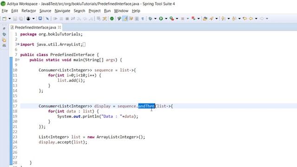Image resolution: width=297 pixels, height=167 pixels.
Task: Click the yellow Back navigation arrow icon
Action: (x=251, y=19)
